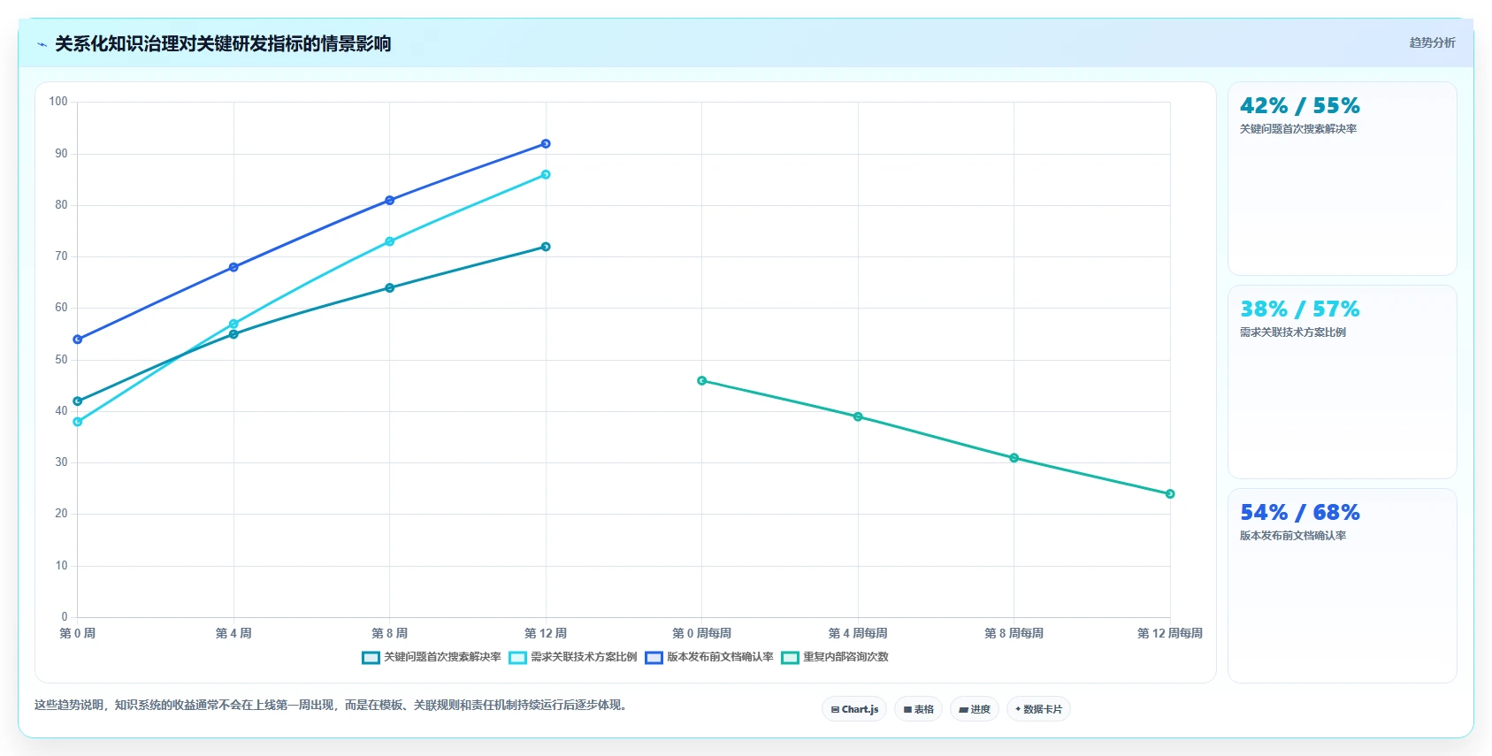The width and height of the screenshot is (1492, 756).
Task: Click the Chart.js chip
Action: click(854, 709)
